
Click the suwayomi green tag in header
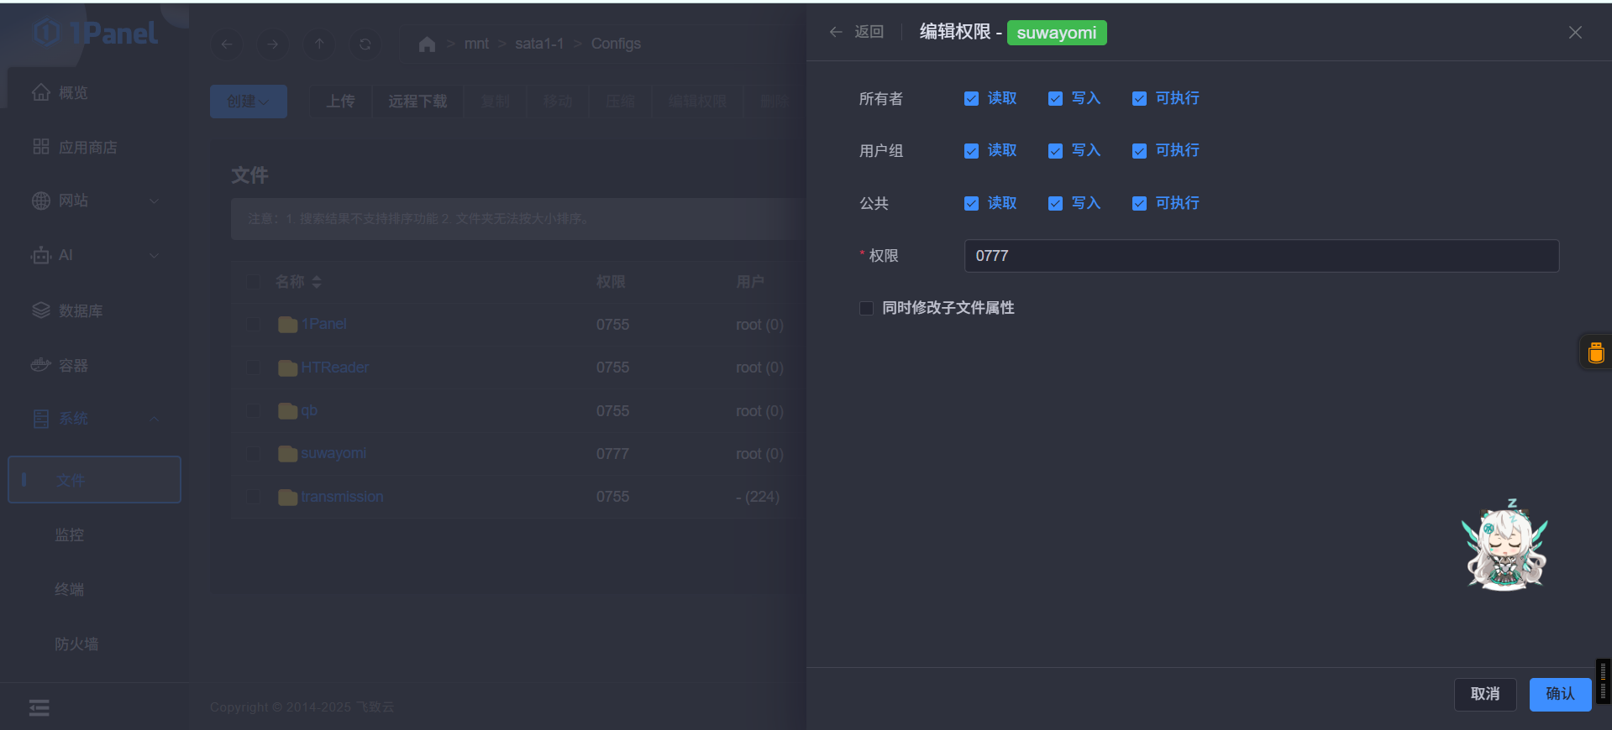(x=1057, y=33)
